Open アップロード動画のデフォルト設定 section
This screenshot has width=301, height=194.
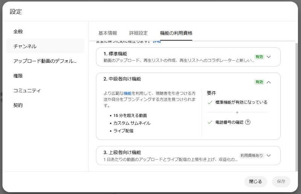45,61
